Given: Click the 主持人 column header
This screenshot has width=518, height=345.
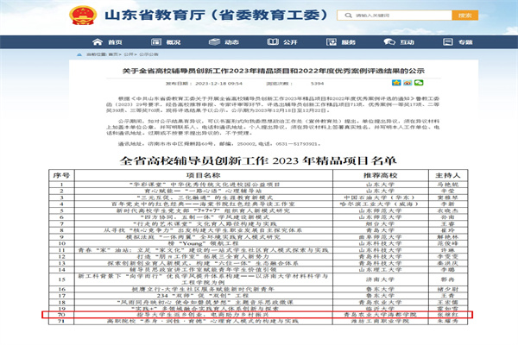Looking at the screenshot, I should pyautogui.click(x=448, y=175).
